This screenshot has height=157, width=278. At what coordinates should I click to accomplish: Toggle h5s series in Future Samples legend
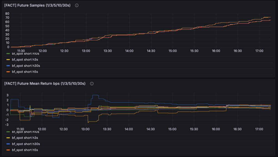[24, 72]
